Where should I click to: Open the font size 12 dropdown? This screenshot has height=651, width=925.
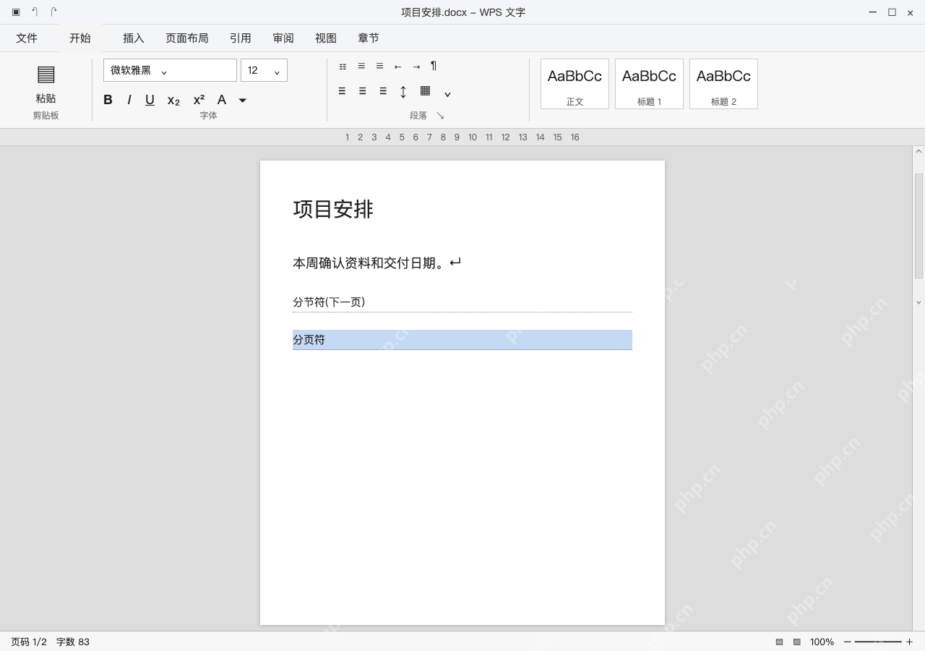pyautogui.click(x=264, y=70)
